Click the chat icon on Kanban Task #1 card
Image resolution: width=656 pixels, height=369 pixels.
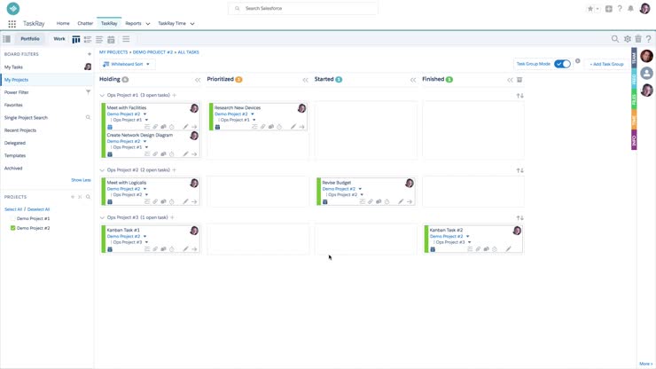[164, 248]
